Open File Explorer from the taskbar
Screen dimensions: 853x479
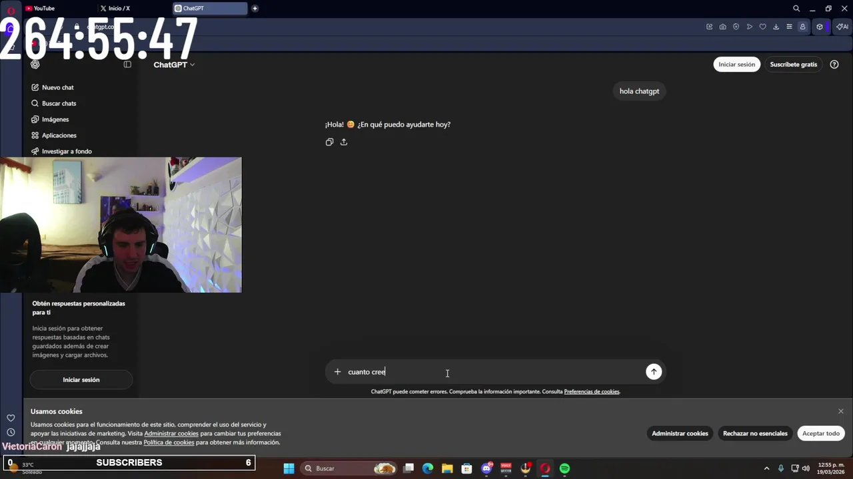click(447, 468)
